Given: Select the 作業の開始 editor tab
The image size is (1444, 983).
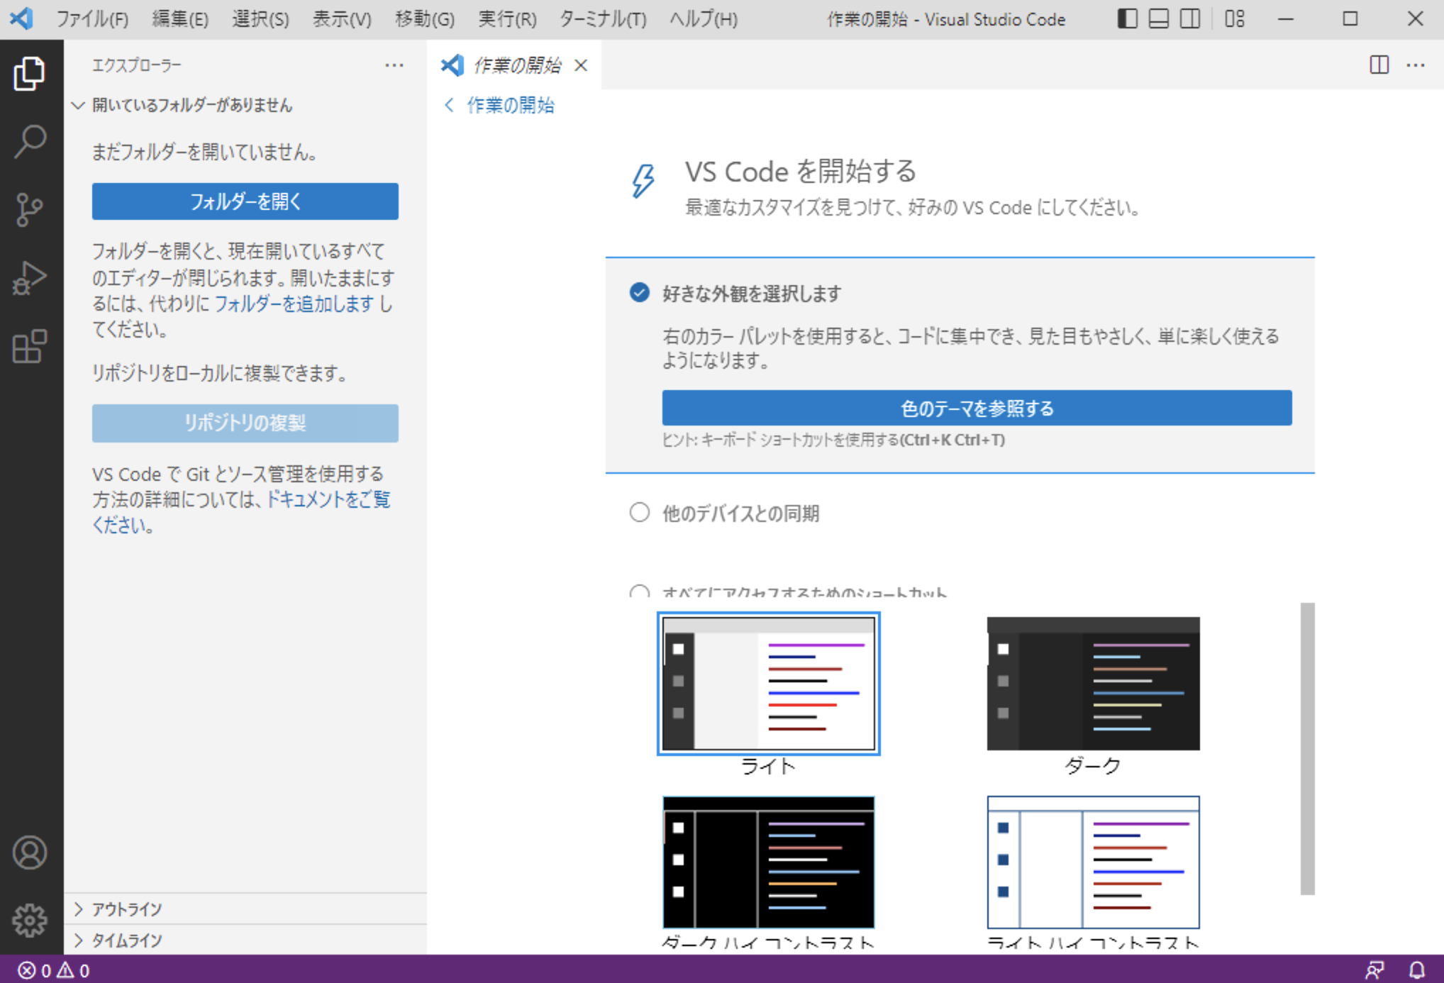Looking at the screenshot, I should click(x=515, y=65).
